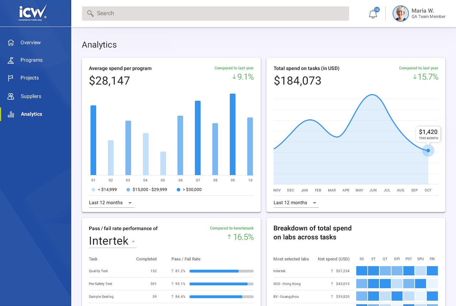456x306 pixels.
Task: Click the Overview home icon
Action: [11, 42]
